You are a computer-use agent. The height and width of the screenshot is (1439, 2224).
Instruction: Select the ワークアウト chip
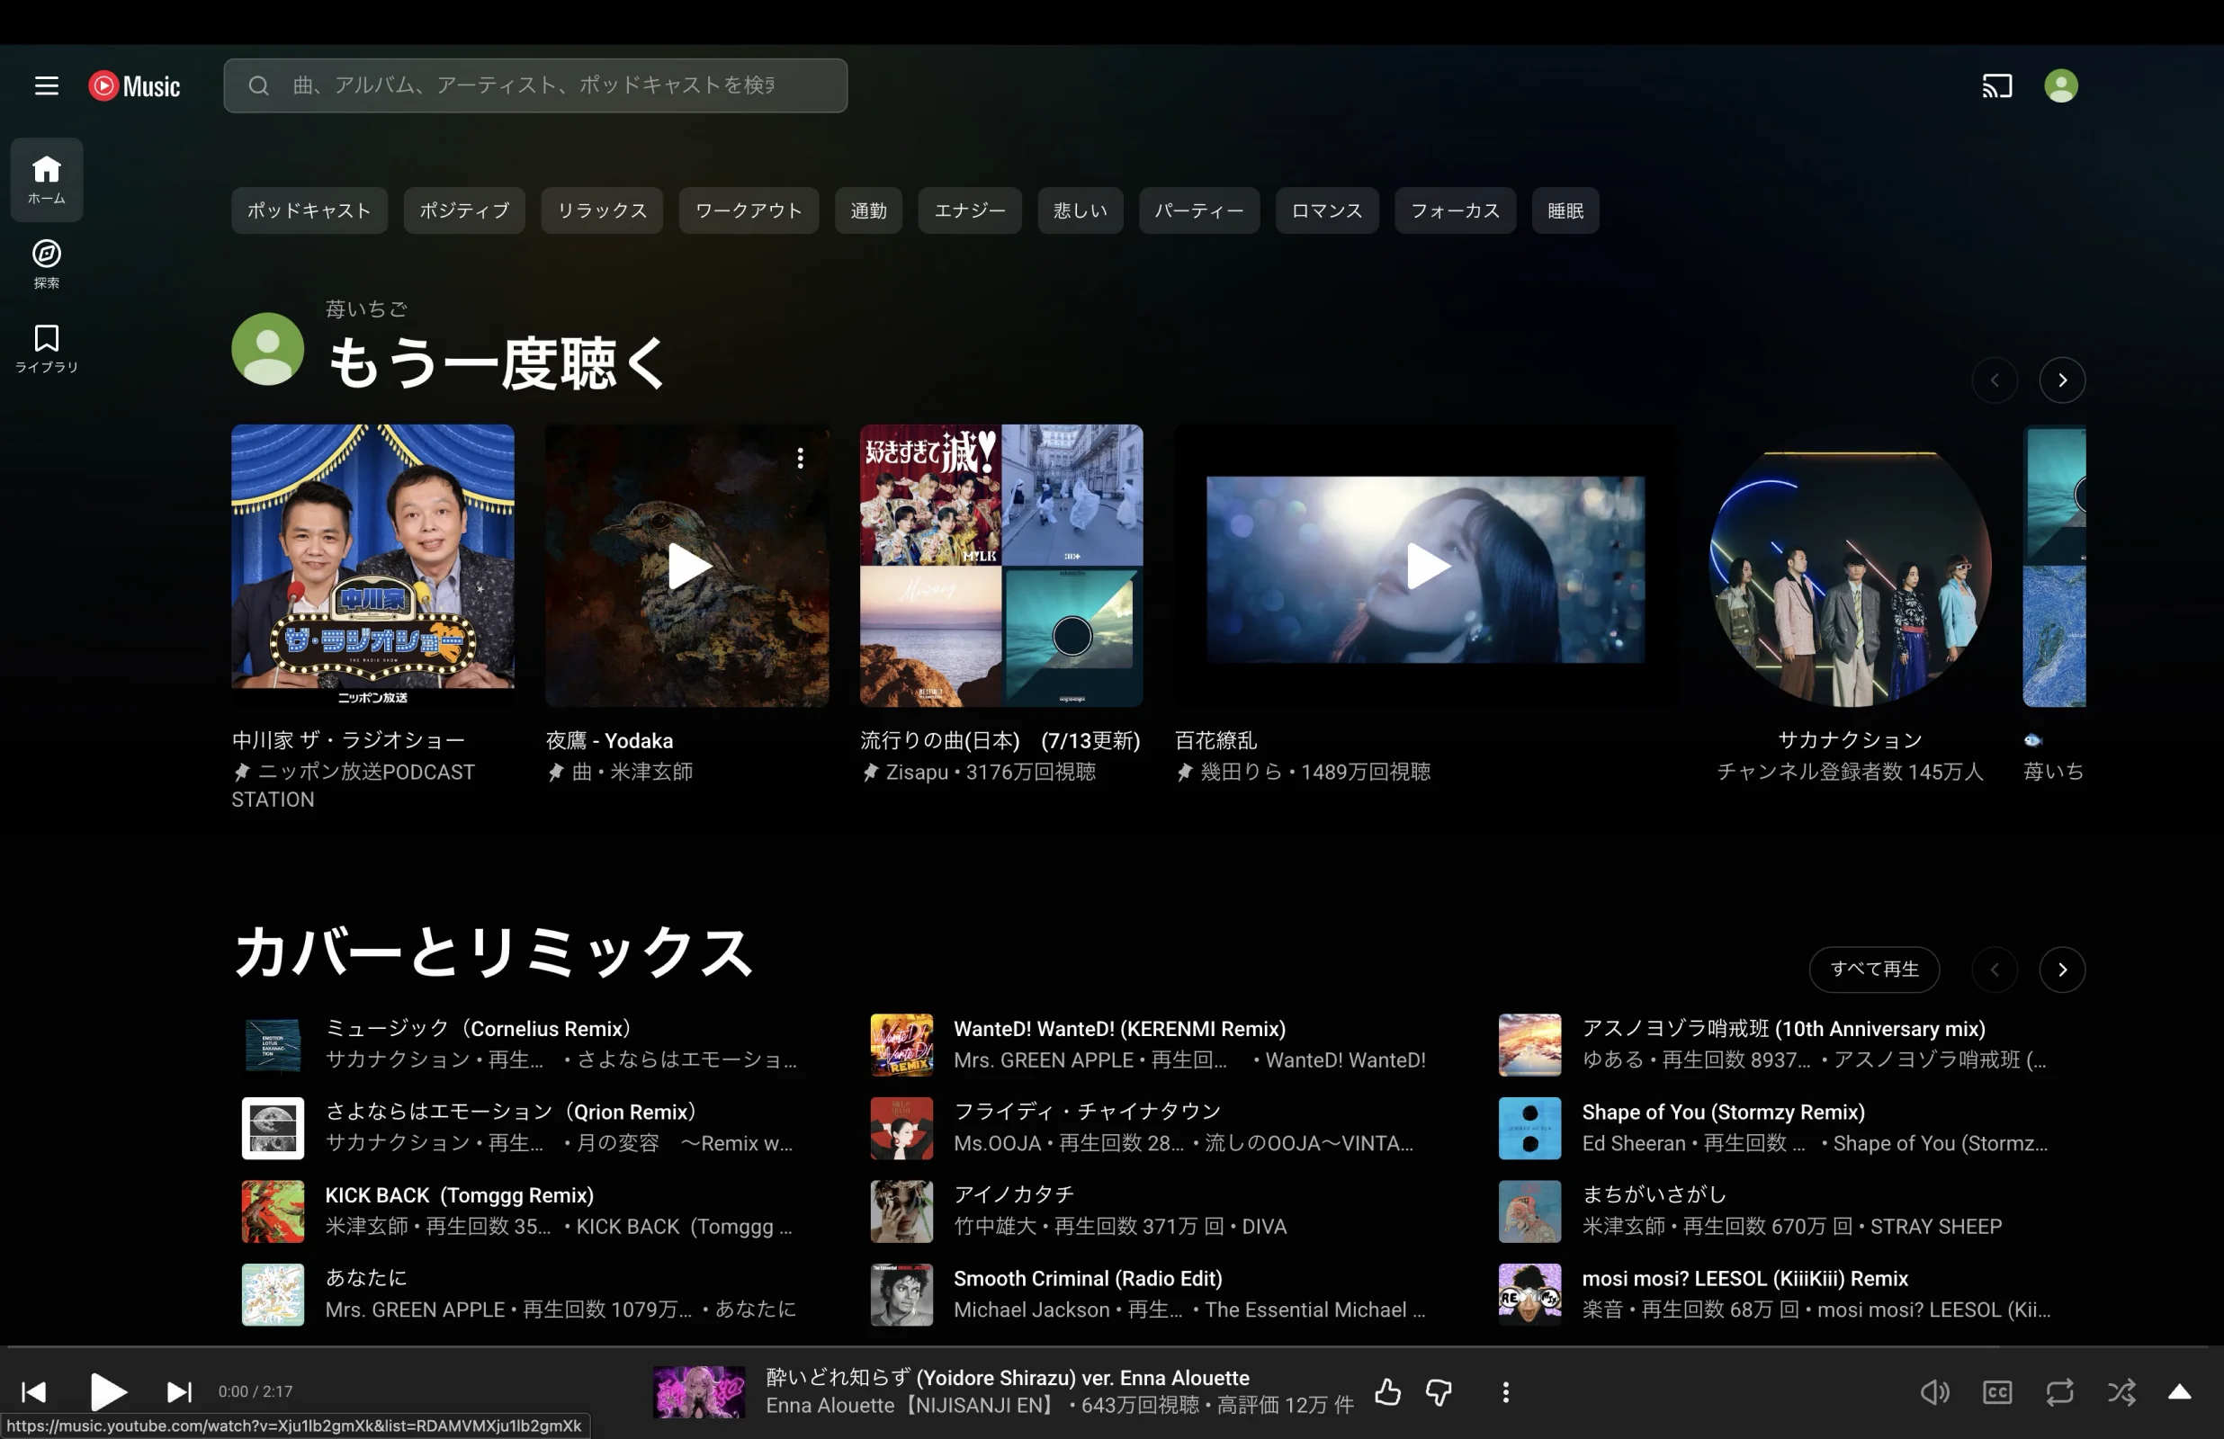tap(749, 210)
